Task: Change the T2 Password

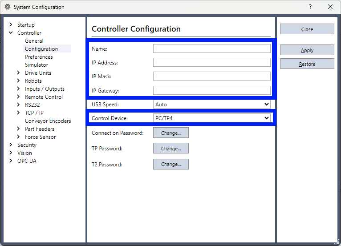Action: [170, 164]
